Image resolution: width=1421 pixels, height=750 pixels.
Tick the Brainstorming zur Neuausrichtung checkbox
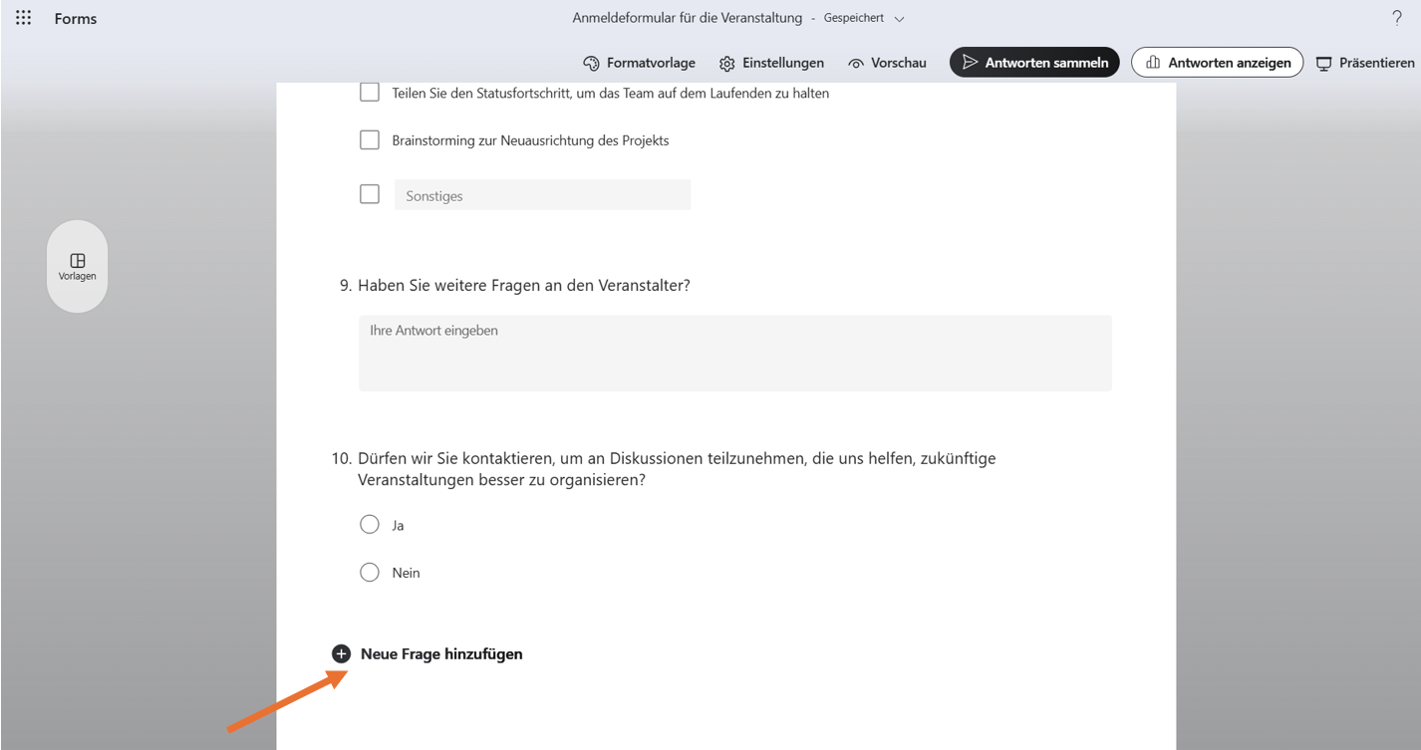tap(370, 140)
